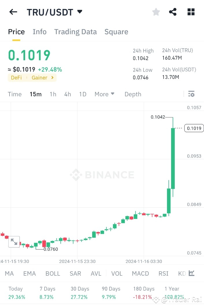Open the Square tab
The height and width of the screenshot is (306, 204).
(116, 32)
